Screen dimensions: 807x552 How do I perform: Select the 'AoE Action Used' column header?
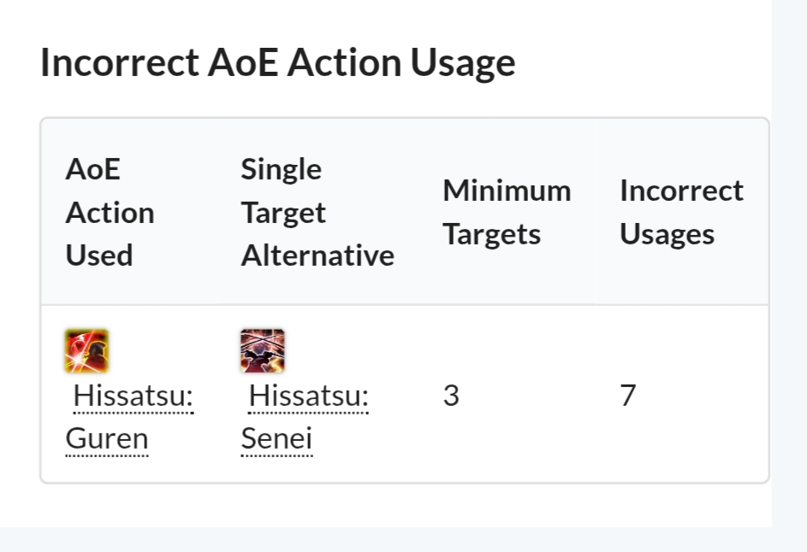click(110, 212)
